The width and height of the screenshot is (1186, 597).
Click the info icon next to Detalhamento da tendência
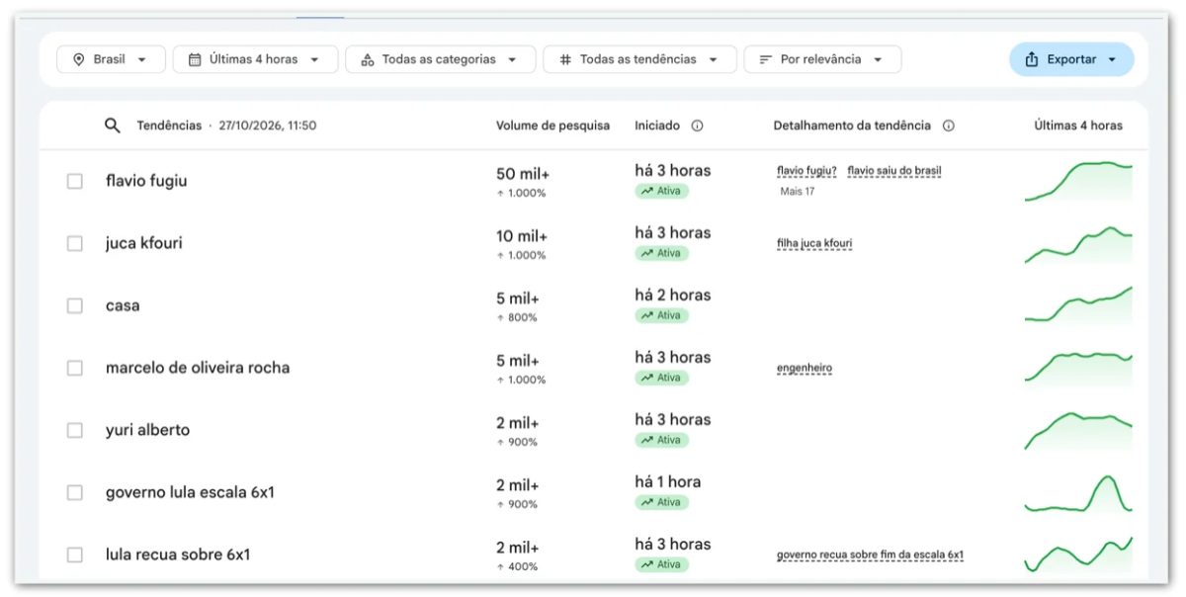click(949, 126)
